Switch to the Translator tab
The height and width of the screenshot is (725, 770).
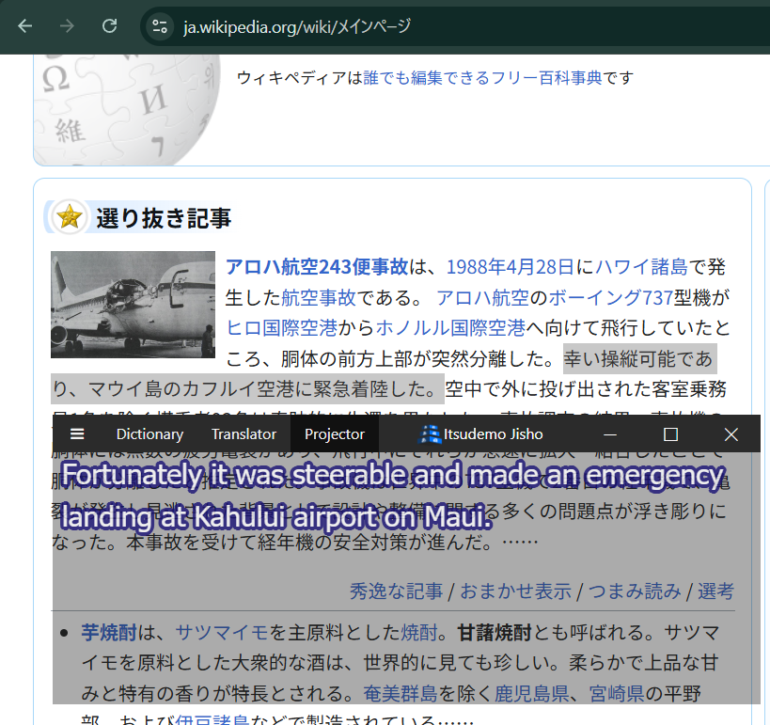(244, 434)
